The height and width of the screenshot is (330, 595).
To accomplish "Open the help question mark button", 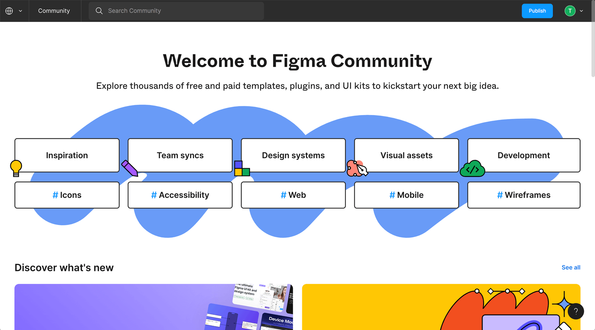I will click(576, 311).
